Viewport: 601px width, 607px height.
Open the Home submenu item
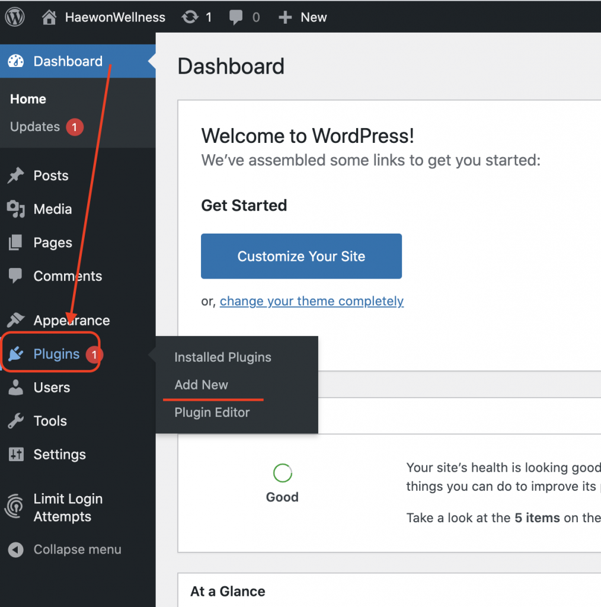pyautogui.click(x=28, y=99)
